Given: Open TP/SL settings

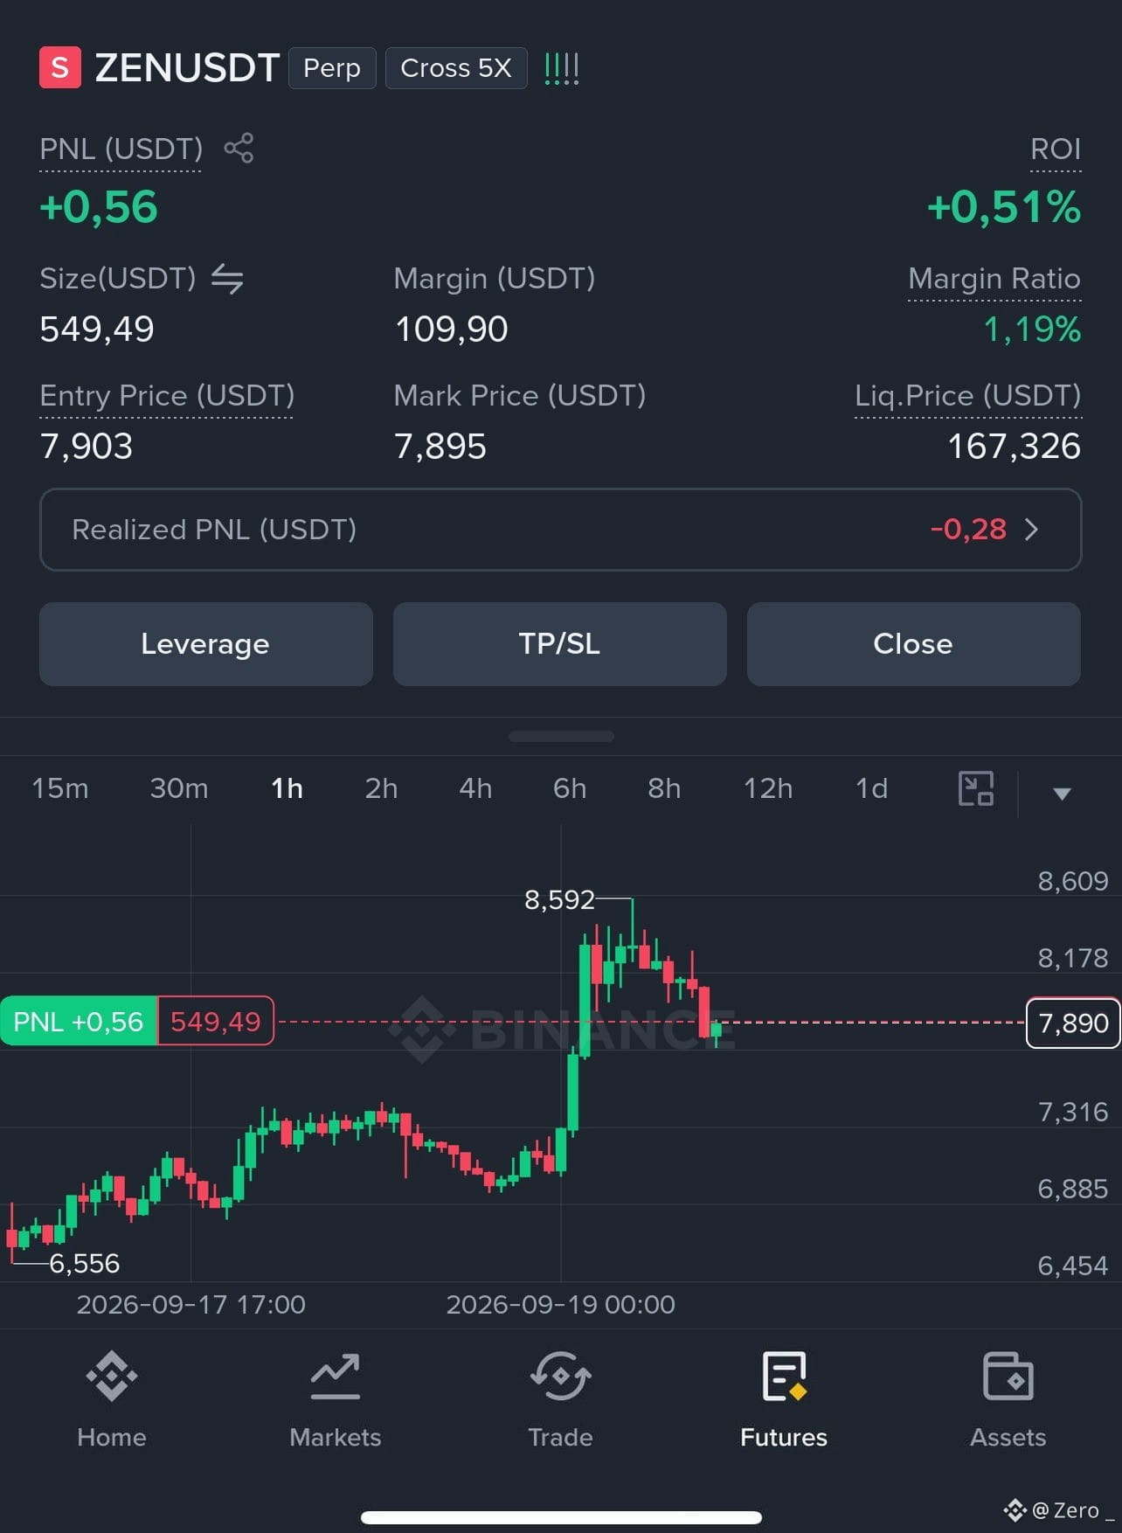Looking at the screenshot, I should click(x=560, y=644).
